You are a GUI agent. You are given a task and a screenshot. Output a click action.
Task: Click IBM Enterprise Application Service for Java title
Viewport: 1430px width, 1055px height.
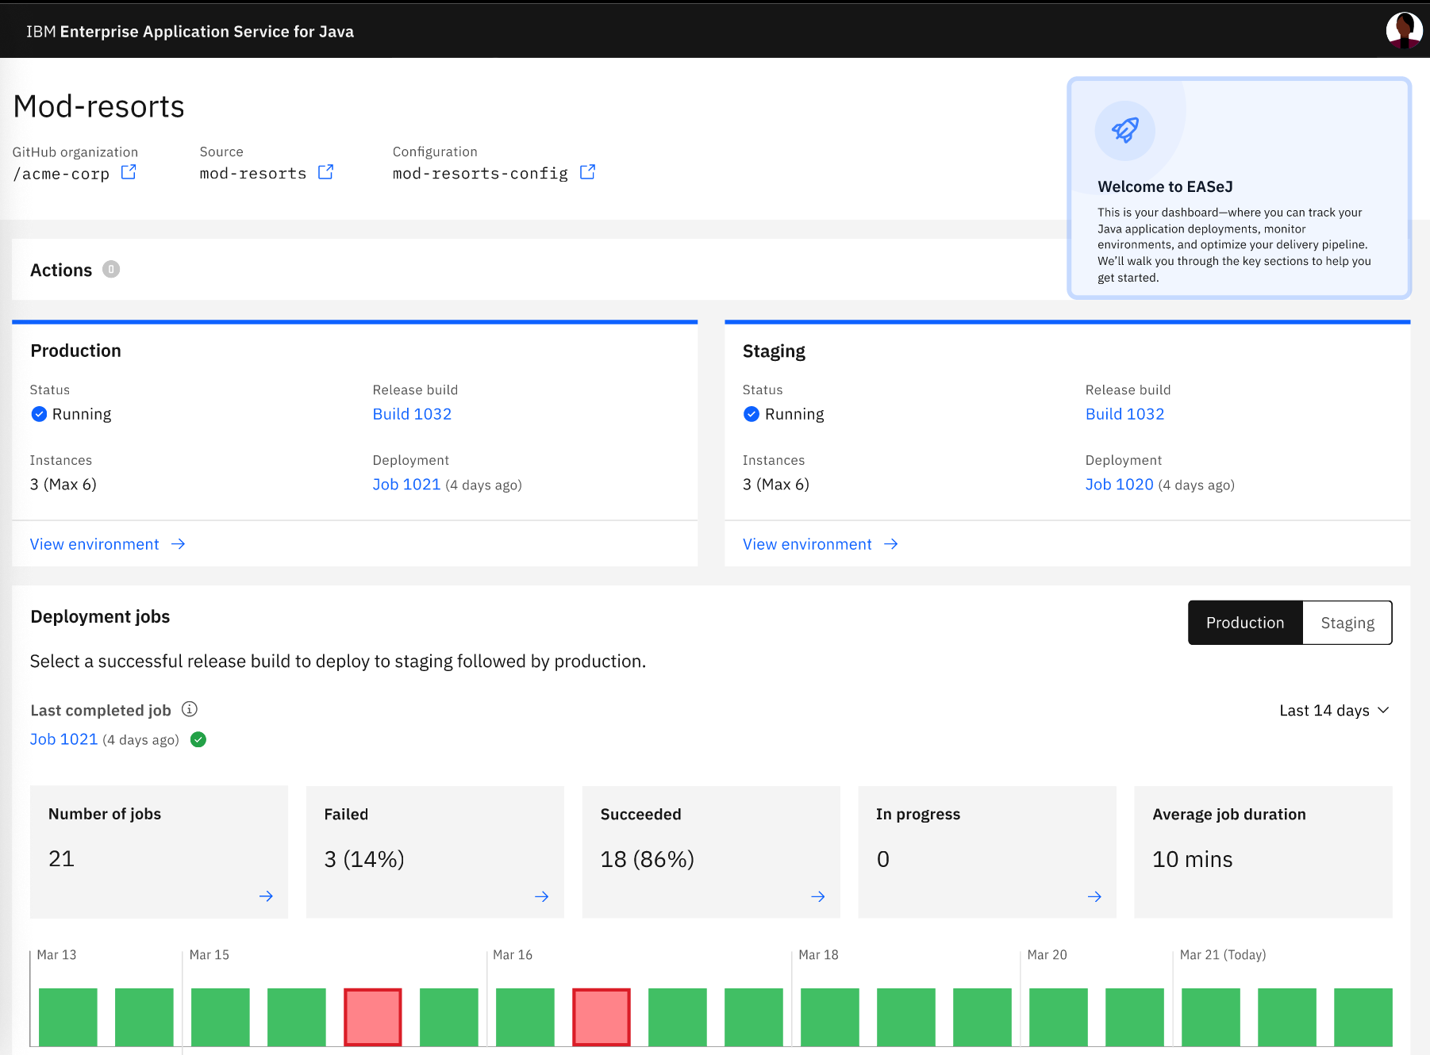click(190, 32)
